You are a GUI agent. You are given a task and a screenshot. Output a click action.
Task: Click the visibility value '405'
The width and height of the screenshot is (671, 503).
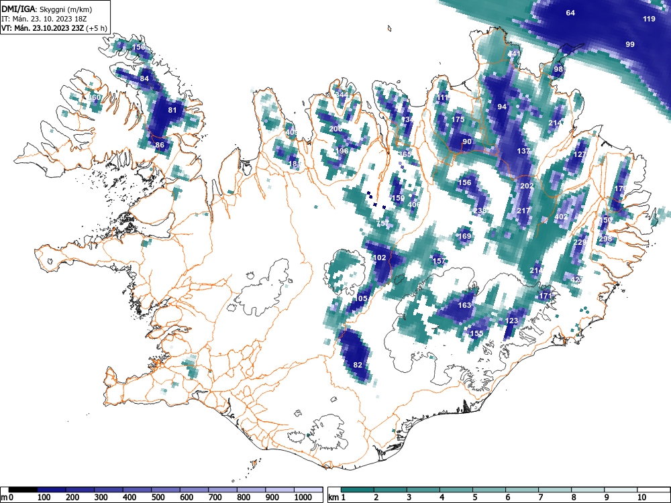[x=291, y=132]
